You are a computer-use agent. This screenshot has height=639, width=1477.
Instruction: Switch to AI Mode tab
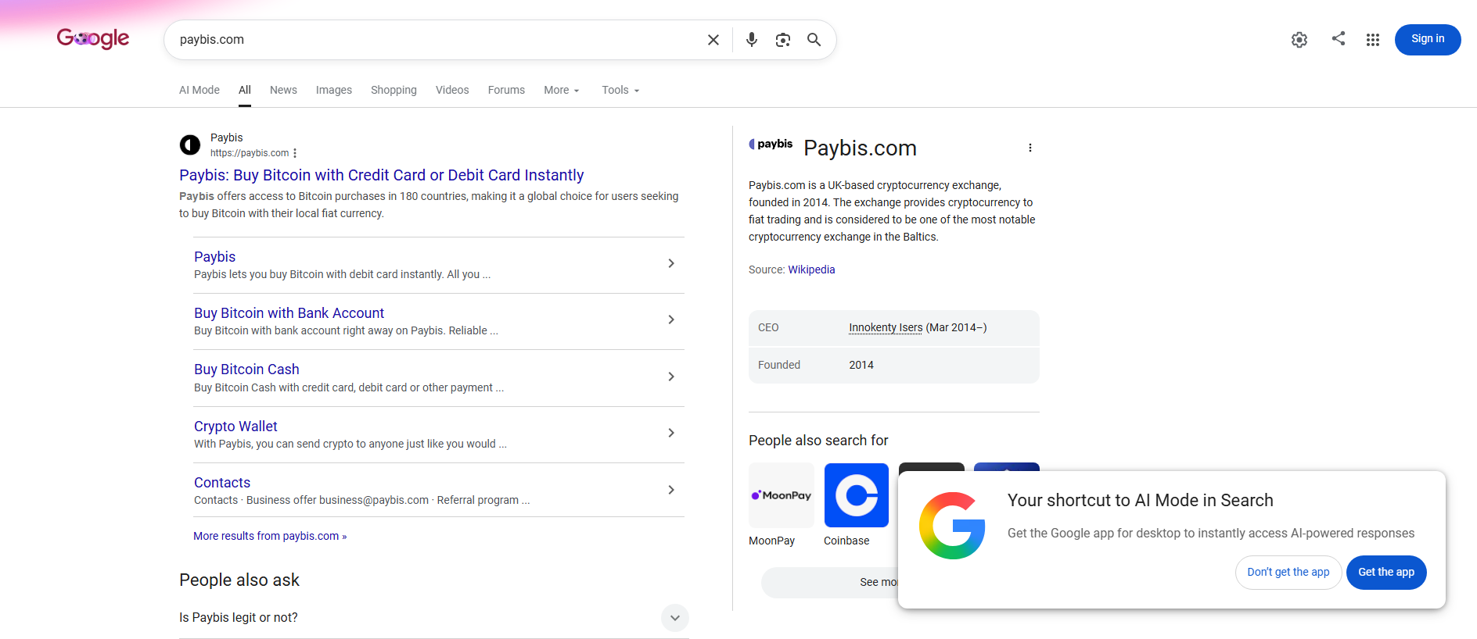point(199,90)
